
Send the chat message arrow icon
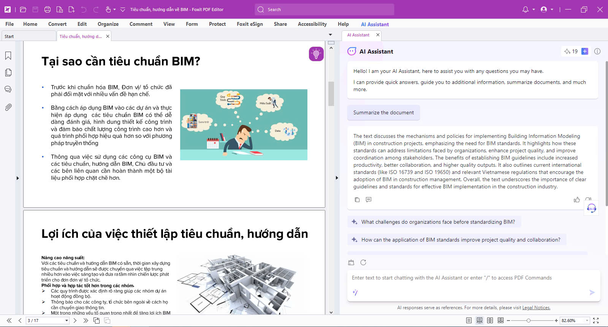click(592, 292)
